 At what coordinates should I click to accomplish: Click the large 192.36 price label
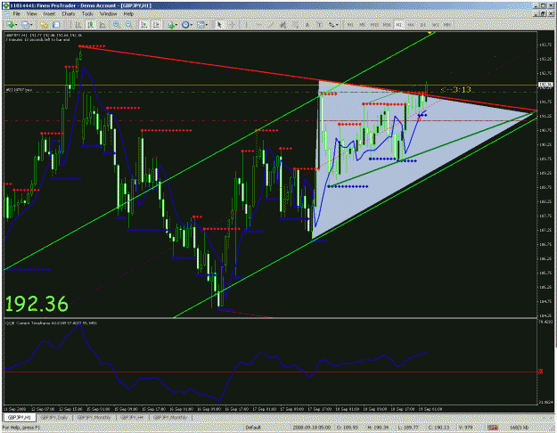(x=37, y=304)
